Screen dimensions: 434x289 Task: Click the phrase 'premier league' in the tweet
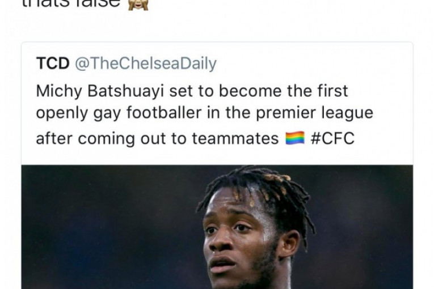coord(314,113)
